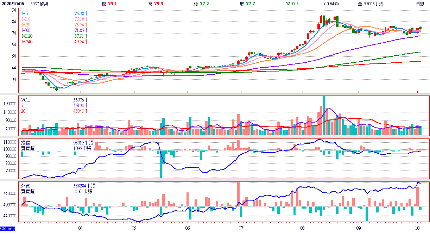Click the M5 legend color label
The width and height of the screenshot is (430, 235).
[x=25, y=13]
